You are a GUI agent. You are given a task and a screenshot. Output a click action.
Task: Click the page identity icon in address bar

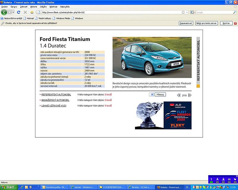point(39,12)
